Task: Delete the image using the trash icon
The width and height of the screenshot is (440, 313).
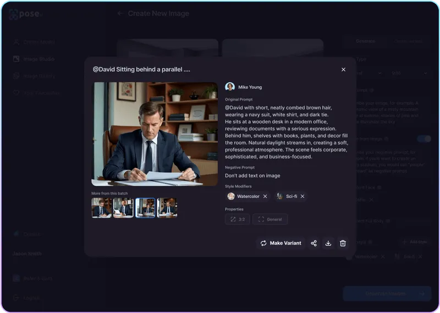Action: coord(343,243)
